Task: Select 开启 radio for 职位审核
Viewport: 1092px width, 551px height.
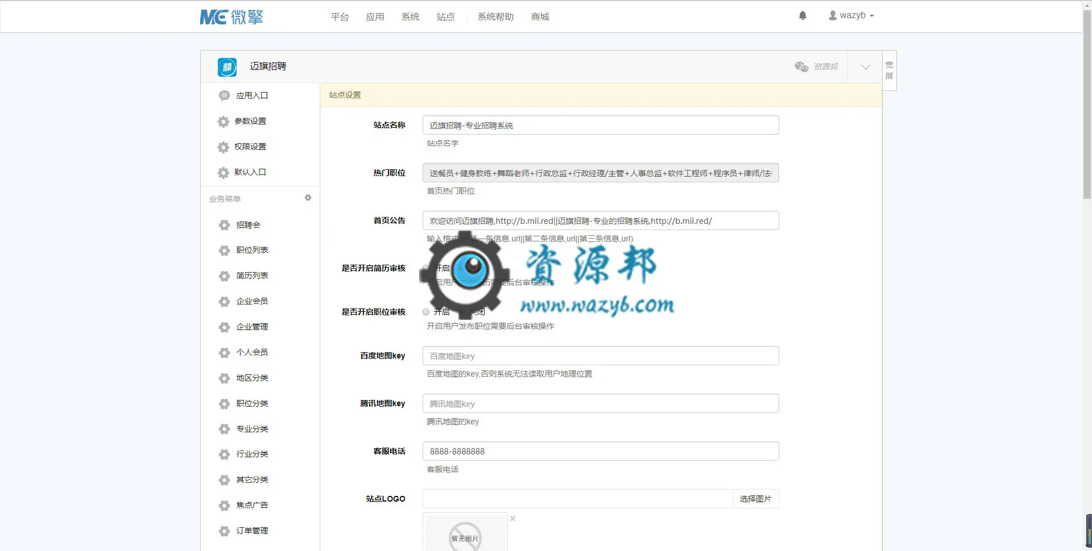Action: 426,312
